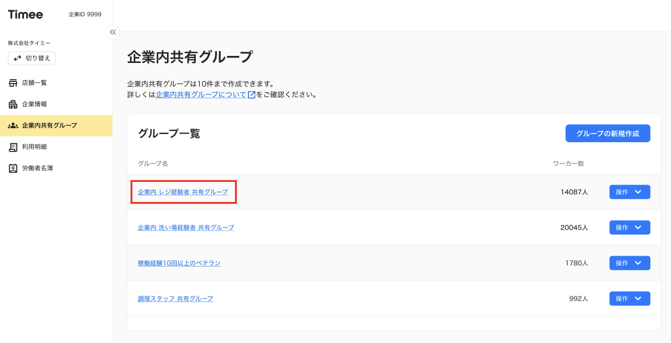
Task: Open 企業内 レジ経験者 共有グループ link
Action: 183,192
